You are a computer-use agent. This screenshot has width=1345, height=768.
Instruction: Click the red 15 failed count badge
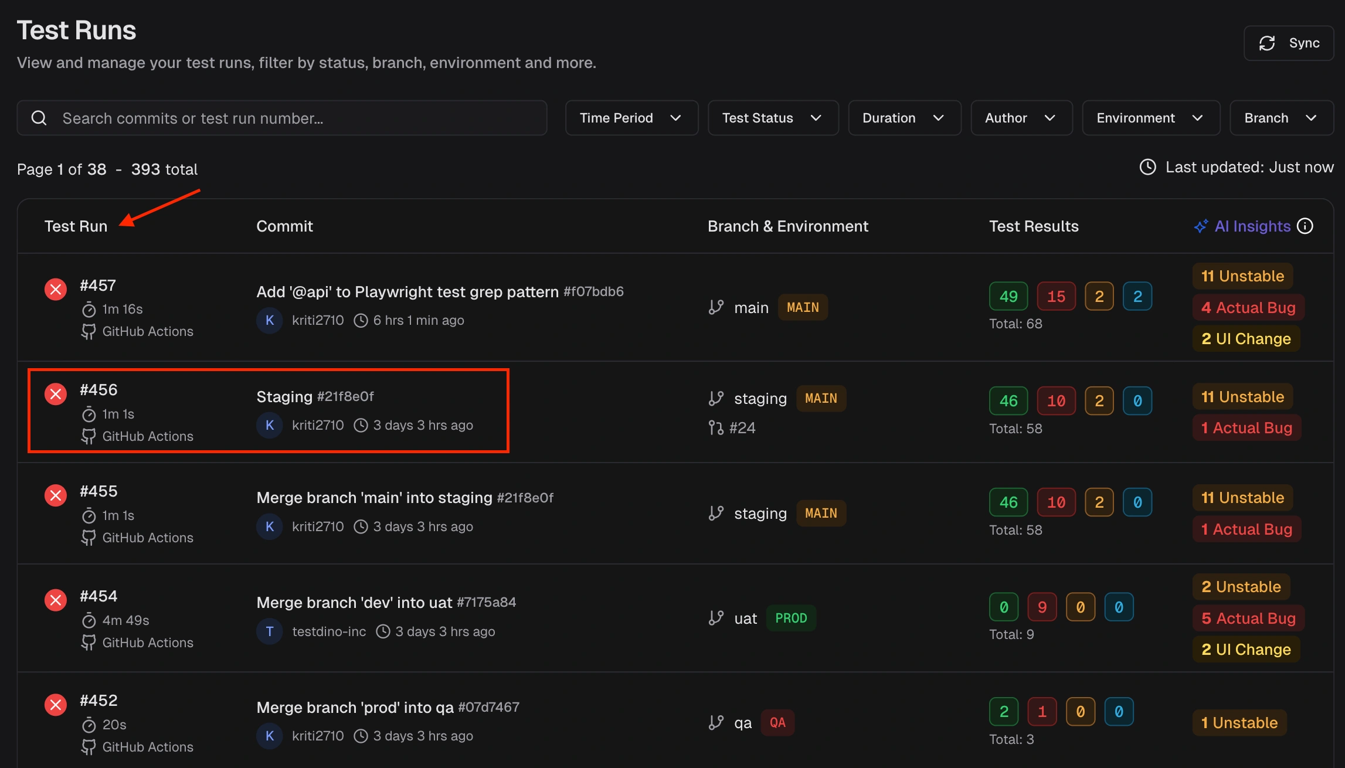[x=1056, y=296]
